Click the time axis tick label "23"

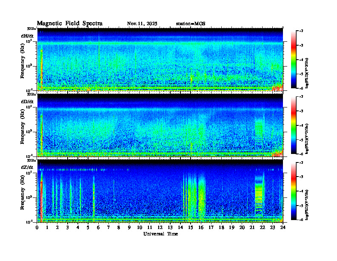[273, 227]
